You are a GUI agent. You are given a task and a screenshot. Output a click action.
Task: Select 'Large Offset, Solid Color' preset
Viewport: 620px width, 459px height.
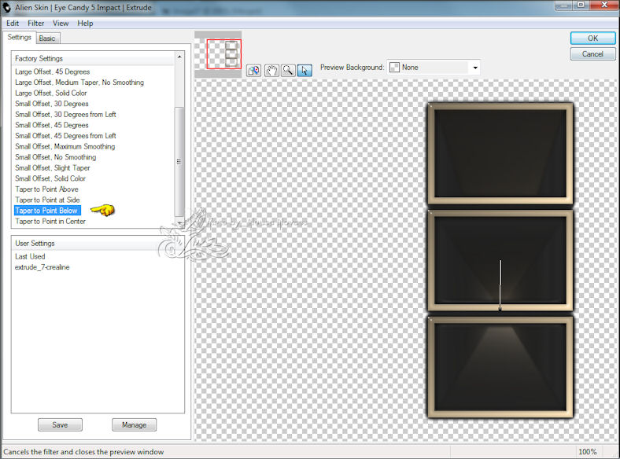(51, 94)
